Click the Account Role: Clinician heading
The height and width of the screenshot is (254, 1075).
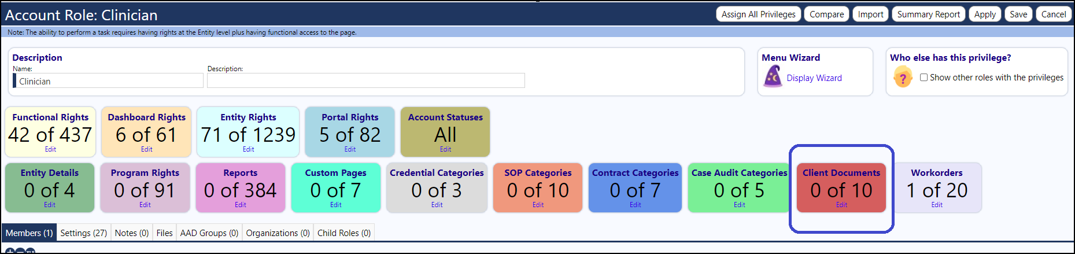(82, 15)
